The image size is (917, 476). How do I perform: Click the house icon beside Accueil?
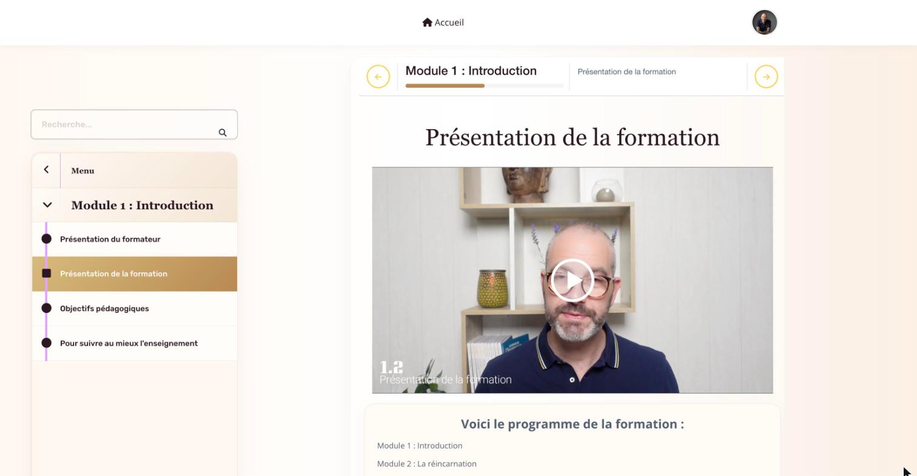point(427,22)
